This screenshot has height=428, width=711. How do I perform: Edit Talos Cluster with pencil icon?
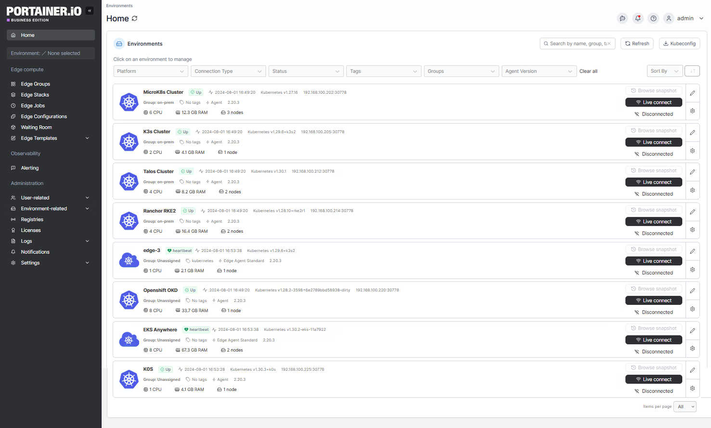[692, 172]
